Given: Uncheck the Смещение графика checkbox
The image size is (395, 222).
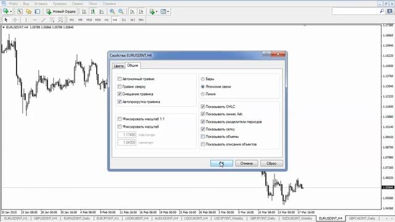Looking at the screenshot, I should click(119, 94).
